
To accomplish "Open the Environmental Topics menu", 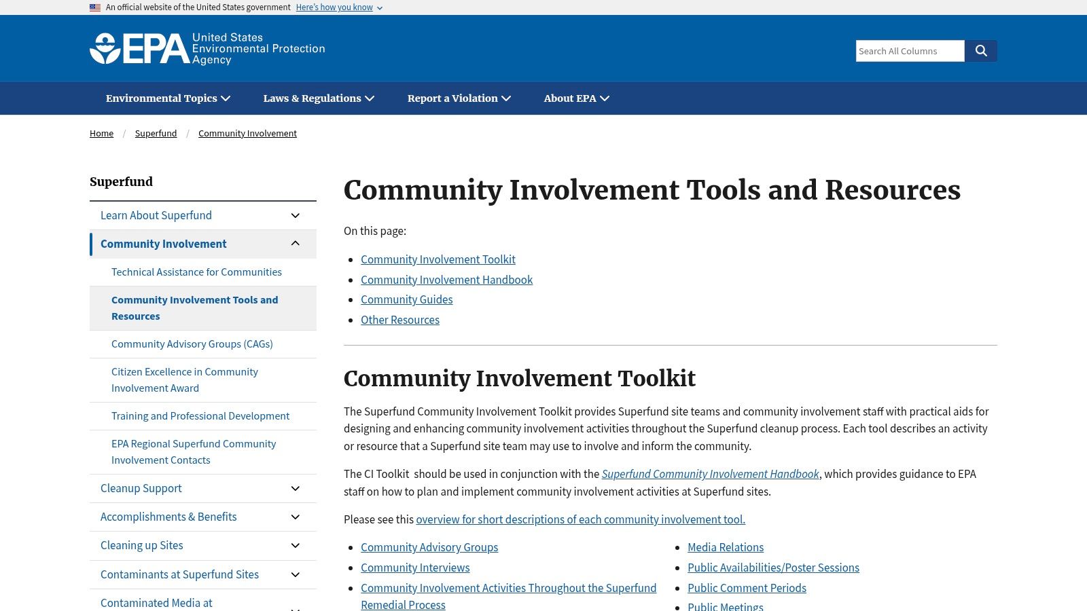I will [168, 98].
